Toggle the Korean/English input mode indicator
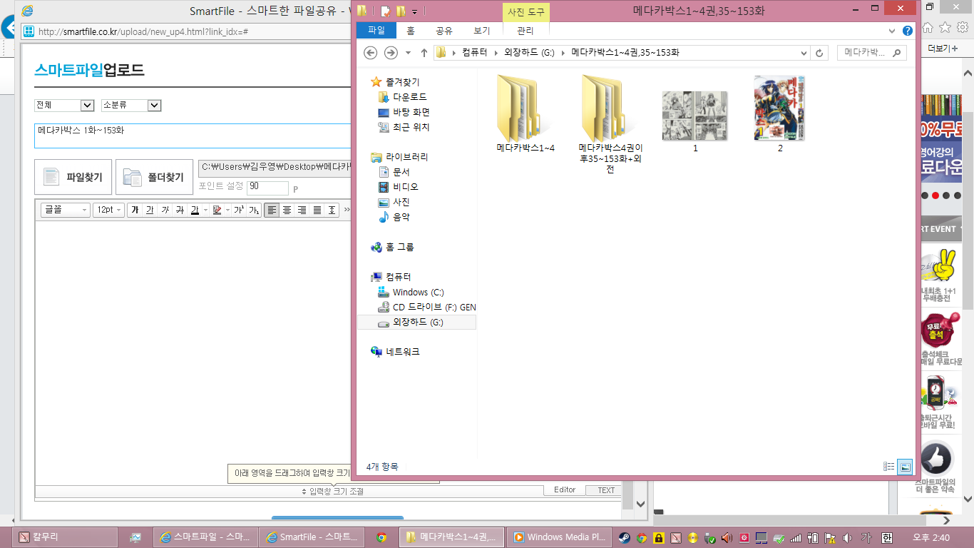This screenshot has height=548, width=974. pos(887,537)
